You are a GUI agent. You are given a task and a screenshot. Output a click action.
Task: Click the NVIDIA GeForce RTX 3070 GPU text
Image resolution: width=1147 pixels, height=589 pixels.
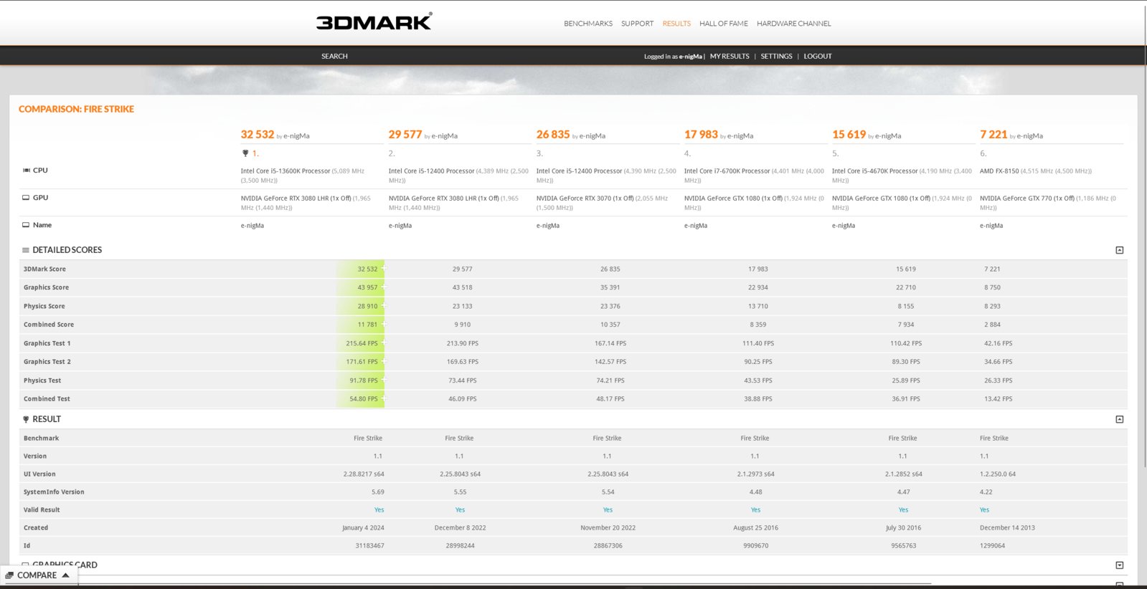[585, 198]
